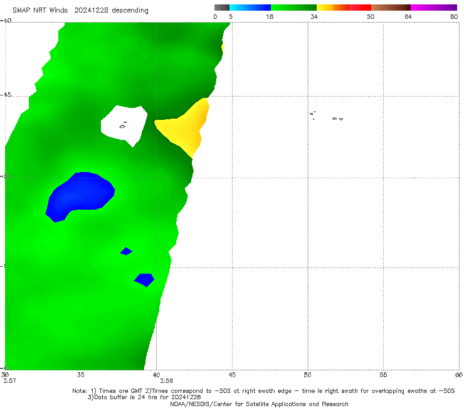Click the "-60" latitude axis label
464x408 pixels.
(x=6, y=368)
